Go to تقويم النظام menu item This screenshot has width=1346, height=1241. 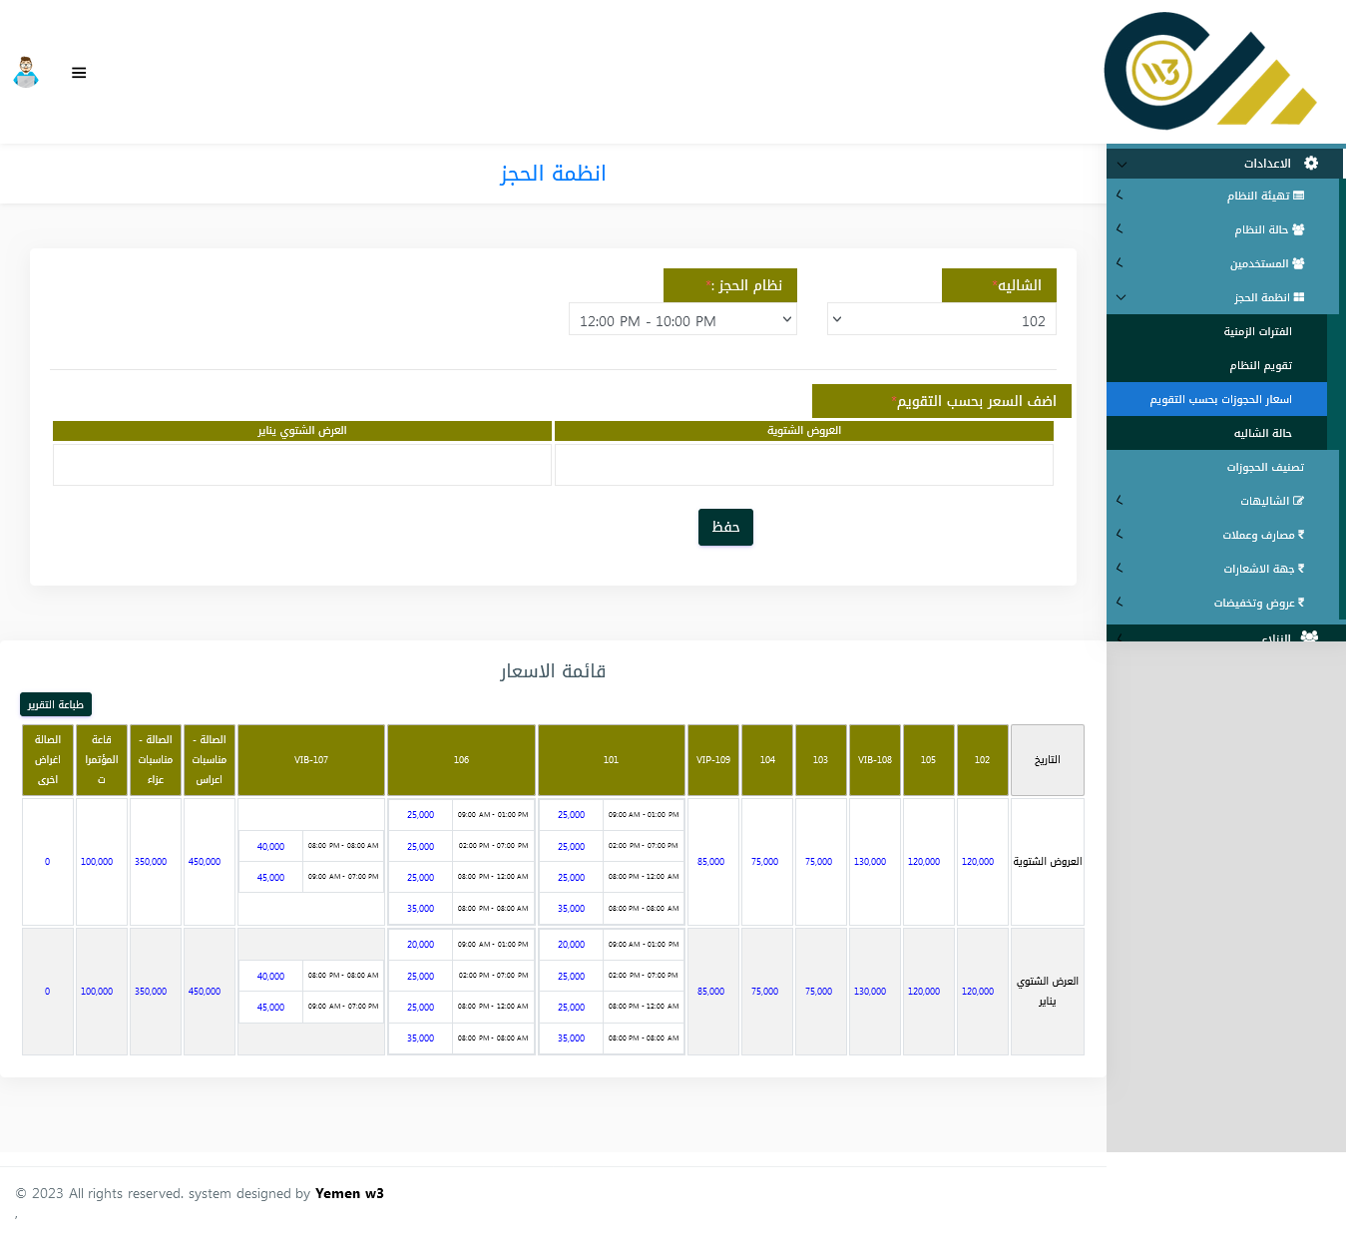[x=1260, y=365]
